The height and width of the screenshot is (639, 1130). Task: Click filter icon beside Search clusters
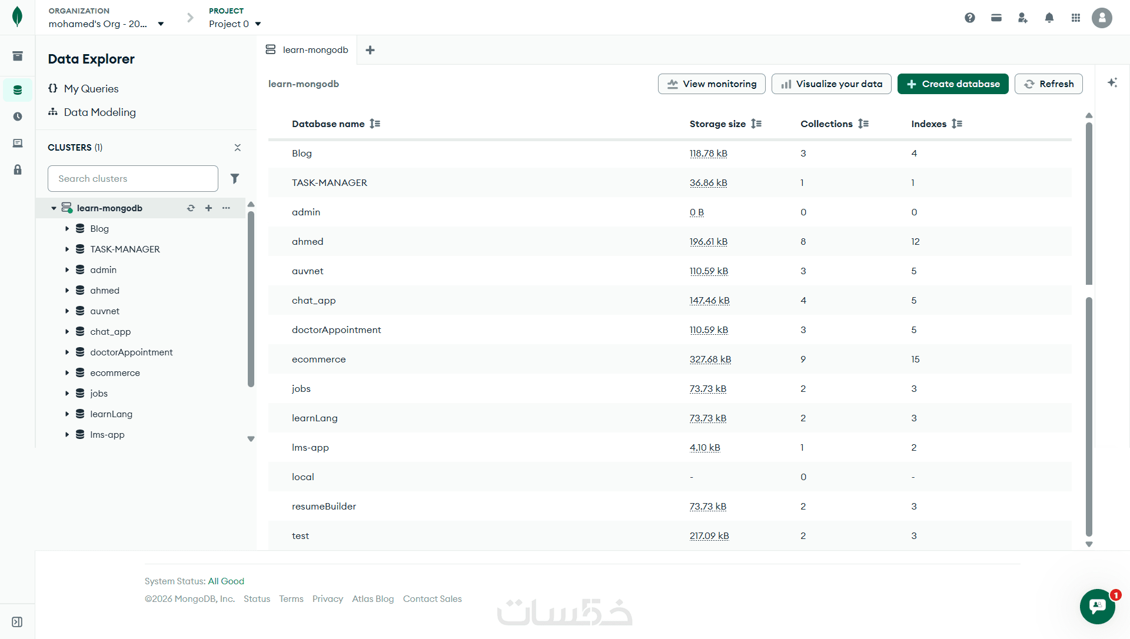[x=235, y=178]
